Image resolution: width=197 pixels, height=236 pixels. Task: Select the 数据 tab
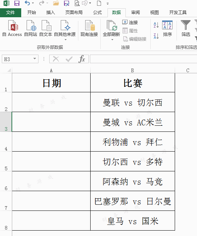[116, 13]
